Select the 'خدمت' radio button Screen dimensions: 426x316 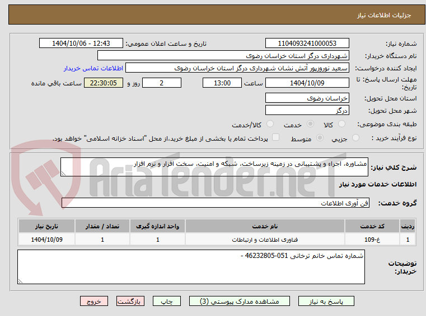click(x=310, y=124)
